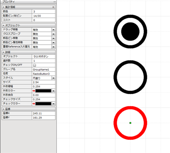Click the 座標X value field
170x153 pixels.
[43, 113]
